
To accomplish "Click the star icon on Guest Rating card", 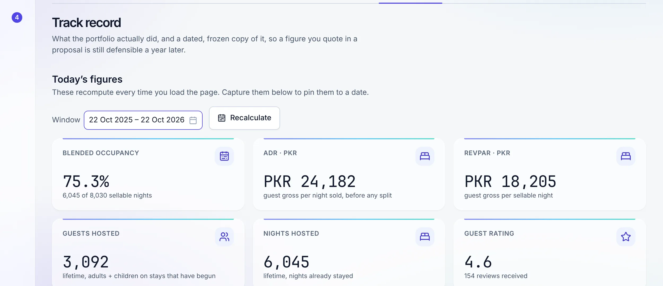I will coord(626,237).
